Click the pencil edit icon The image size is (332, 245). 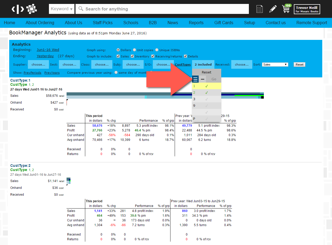[x=273, y=9]
